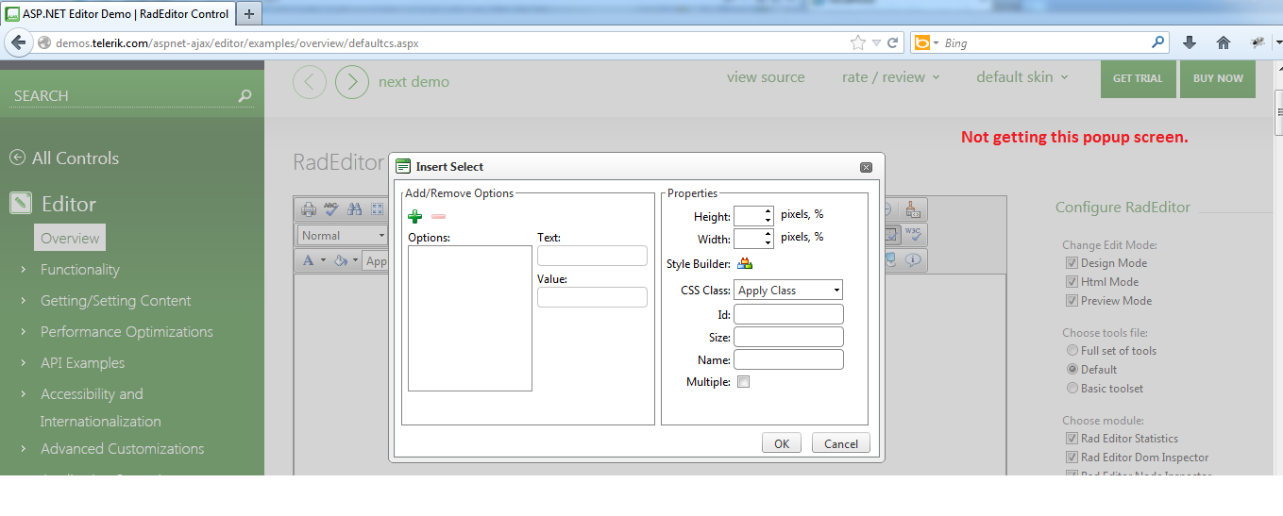Click the reload page icon
This screenshot has height=516, width=1283.
pos(892,42)
